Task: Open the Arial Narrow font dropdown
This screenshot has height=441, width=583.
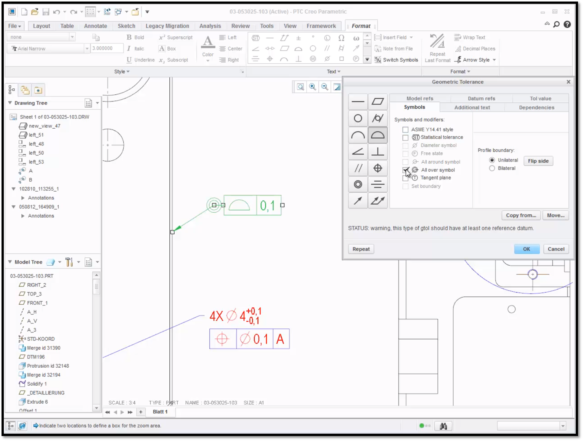Action: point(87,48)
